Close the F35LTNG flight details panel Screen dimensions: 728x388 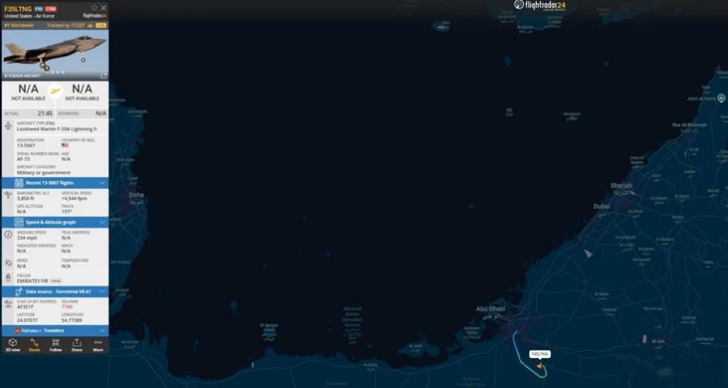103,8
